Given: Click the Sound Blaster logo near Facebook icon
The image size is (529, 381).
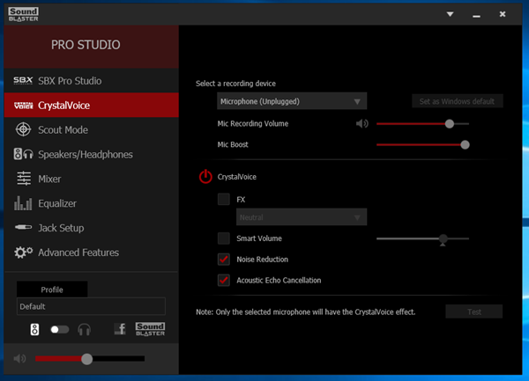Looking at the screenshot, I should pyautogui.click(x=151, y=329).
